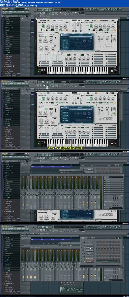Viewport: 129px width, 297px height.
Task: Click bottom Sylenth1 channel button in 00:07:32 frame
Action: pos(90,262)
